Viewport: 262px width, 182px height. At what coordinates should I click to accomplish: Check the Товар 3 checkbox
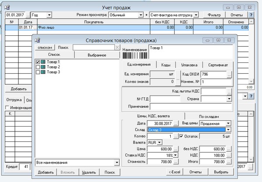38,72
